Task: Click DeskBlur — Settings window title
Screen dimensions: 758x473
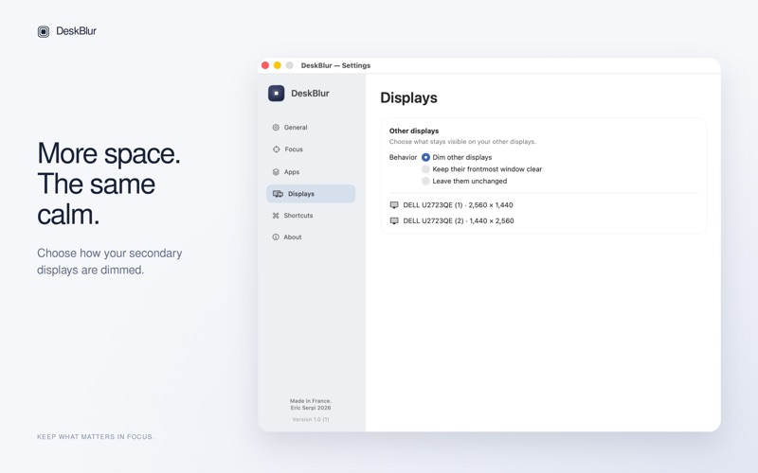Action: click(x=335, y=65)
